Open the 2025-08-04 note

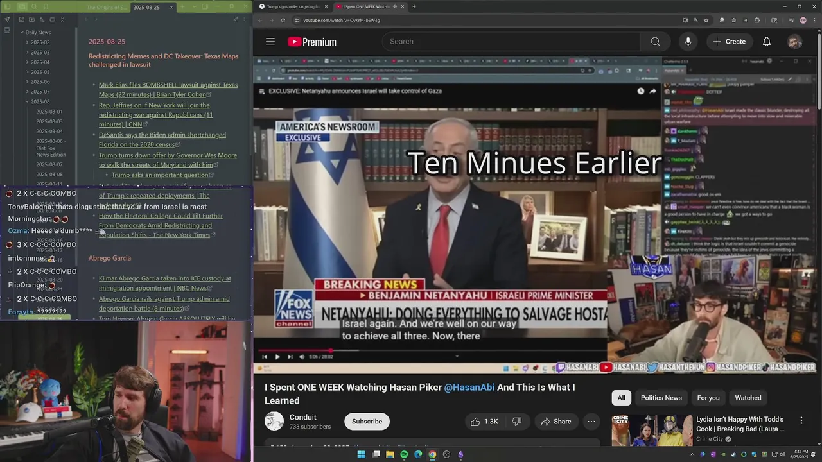click(x=49, y=131)
